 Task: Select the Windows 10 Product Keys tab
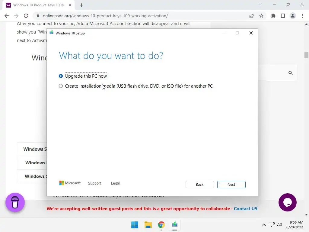click(x=39, y=5)
